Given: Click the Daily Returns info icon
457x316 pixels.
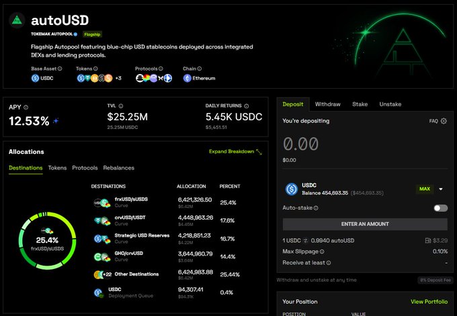Looking at the screenshot, I should (247, 106).
